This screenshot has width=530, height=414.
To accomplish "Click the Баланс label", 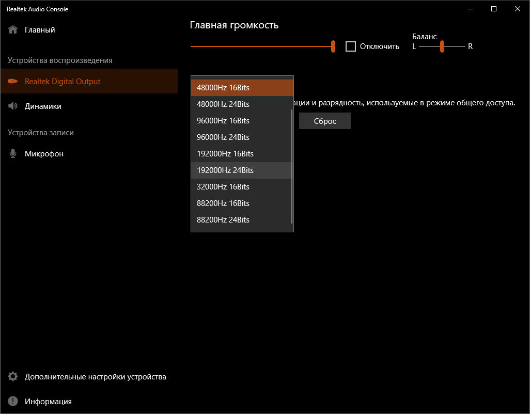I will click(424, 37).
